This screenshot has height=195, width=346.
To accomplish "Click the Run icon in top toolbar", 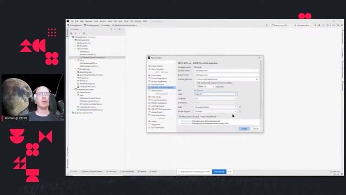I will [x=315, y=25].
